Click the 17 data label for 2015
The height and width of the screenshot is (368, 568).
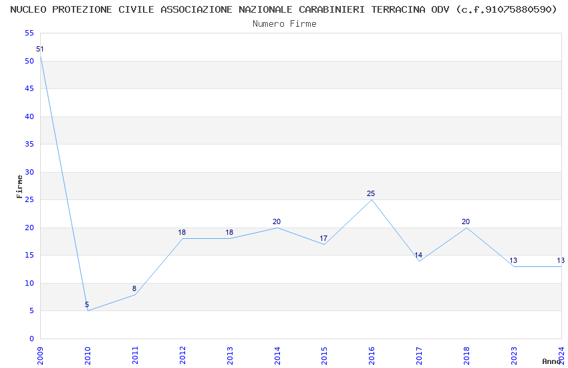323,239
